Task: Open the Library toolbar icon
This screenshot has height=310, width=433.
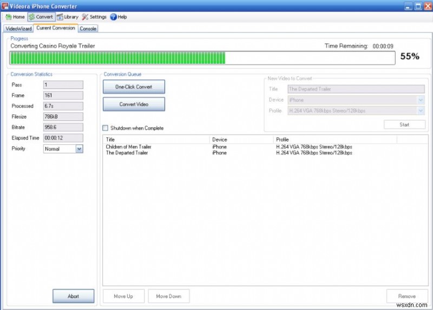Action: click(60, 17)
